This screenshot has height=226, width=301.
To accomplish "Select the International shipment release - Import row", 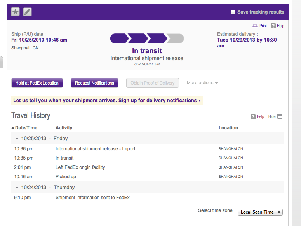I will 148,149.
